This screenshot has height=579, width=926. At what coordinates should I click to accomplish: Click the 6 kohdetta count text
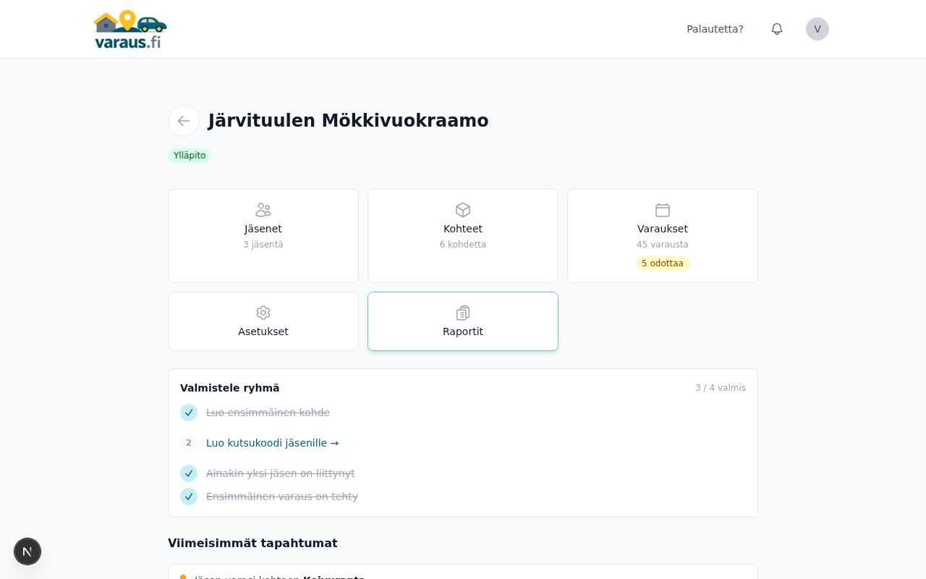coord(463,245)
